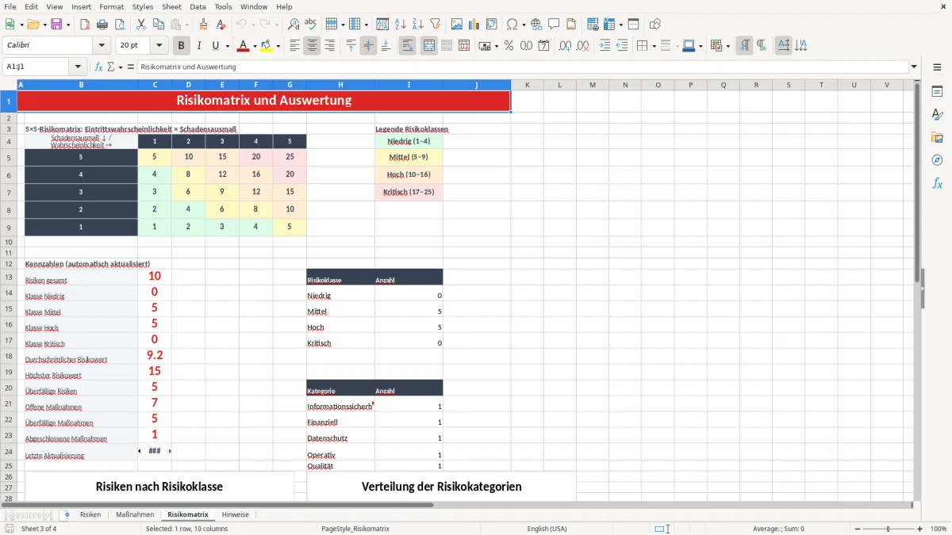Click the AutoFilter funnel icon
952x535 pixels.
(x=436, y=24)
